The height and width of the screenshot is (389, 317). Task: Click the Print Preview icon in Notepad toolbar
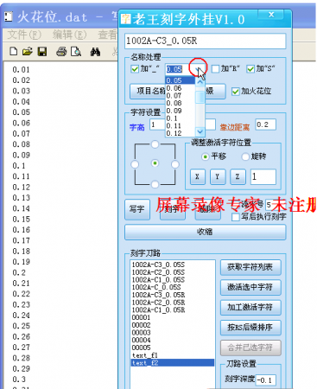click(76, 51)
